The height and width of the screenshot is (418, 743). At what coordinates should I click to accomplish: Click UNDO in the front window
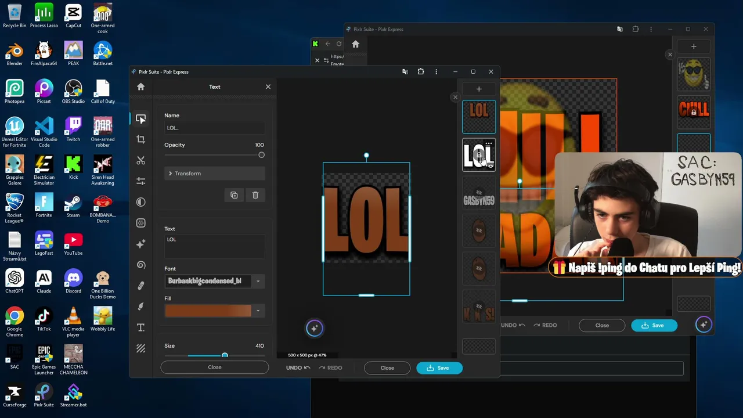pos(298,367)
